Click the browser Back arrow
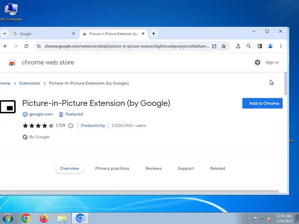The height and width of the screenshot is (224, 299). coord(5,46)
